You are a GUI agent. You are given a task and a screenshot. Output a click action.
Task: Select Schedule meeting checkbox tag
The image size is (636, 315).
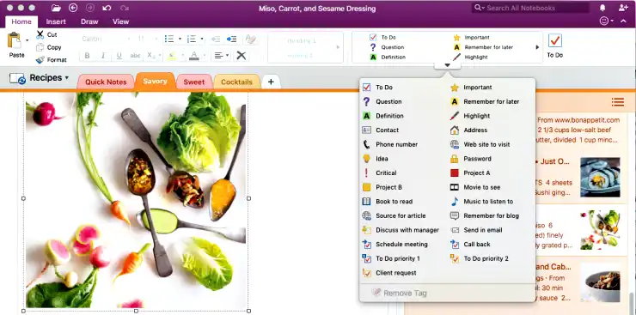click(367, 245)
